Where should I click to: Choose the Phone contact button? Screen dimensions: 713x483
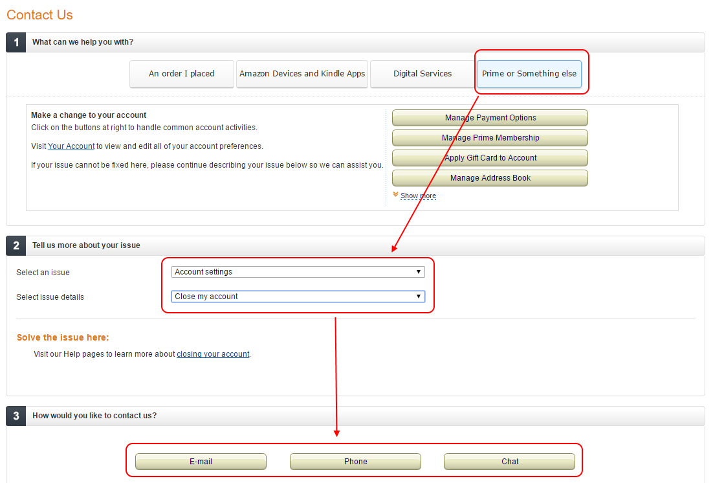click(x=355, y=462)
